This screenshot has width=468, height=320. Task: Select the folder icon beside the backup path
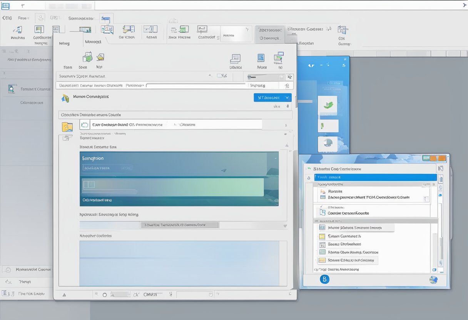[x=67, y=127]
